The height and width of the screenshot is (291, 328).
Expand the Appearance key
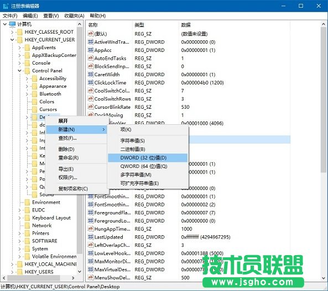click(27, 86)
